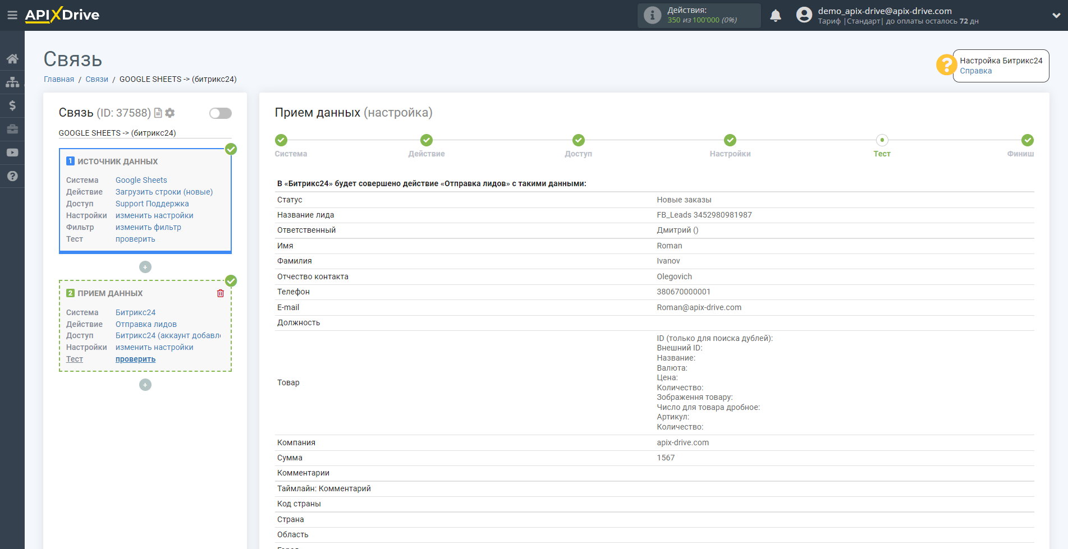Viewport: 1068px width, 549px height.
Task: Click the Сумма value 1567
Action: [x=666, y=458]
